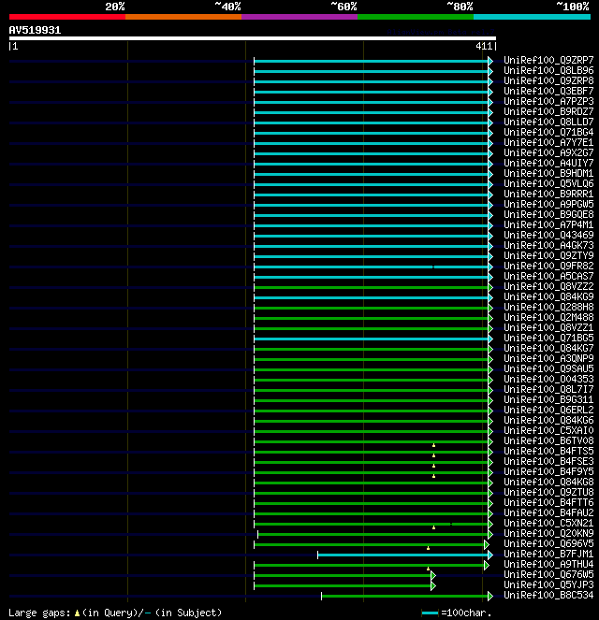The height and width of the screenshot is (620, 599).
Task: Select the UniRef100_Q5VLQ6 label
Action: [548, 183]
